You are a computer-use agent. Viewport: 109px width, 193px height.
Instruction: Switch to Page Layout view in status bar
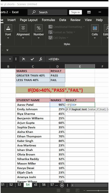[68, 190]
